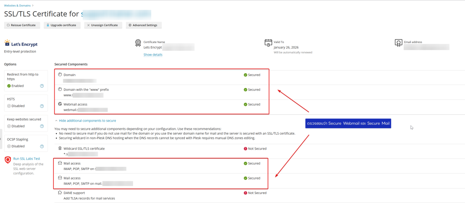Enable Keep websites secured option

coord(17,126)
